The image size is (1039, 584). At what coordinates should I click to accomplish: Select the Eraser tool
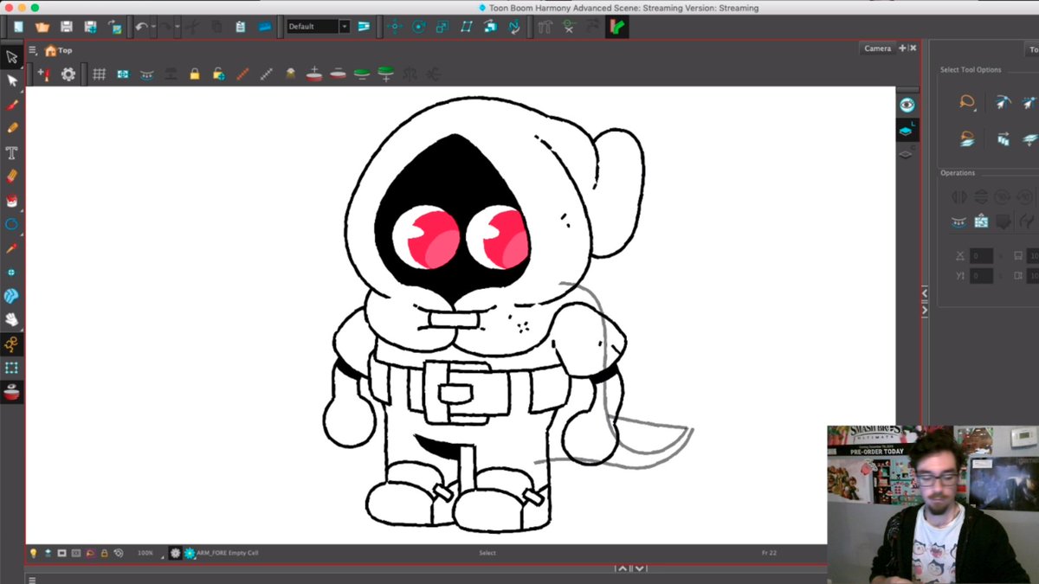pyautogui.click(x=12, y=176)
